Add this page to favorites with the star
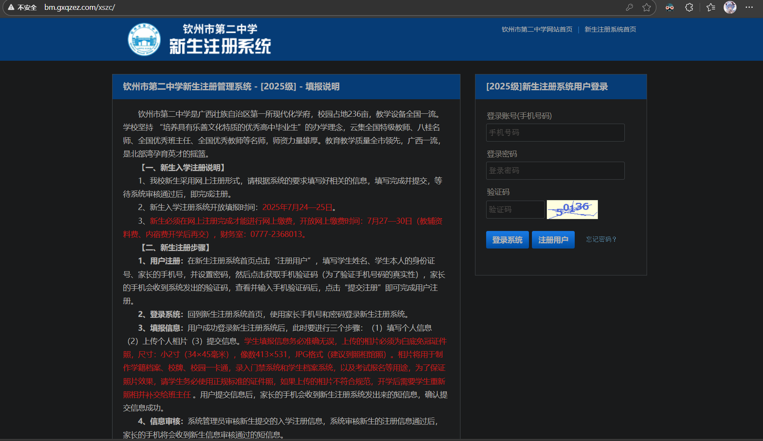Image resolution: width=763 pixels, height=441 pixels. [647, 7]
